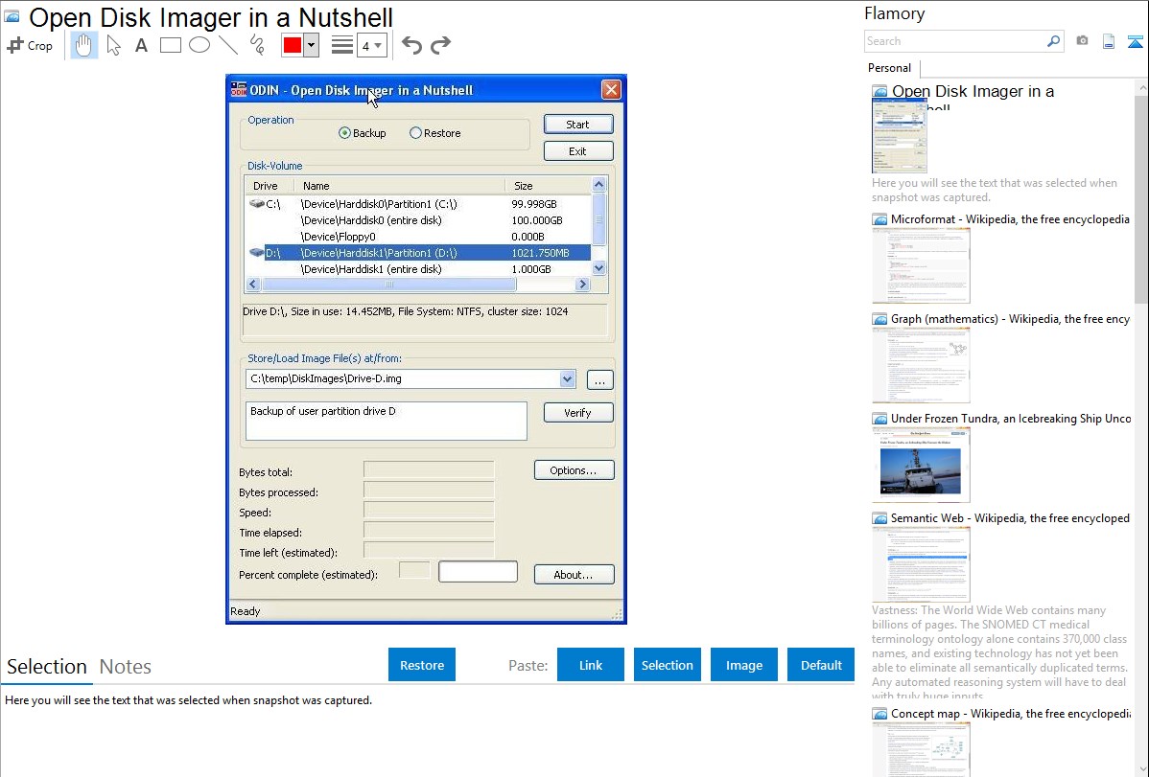Click the backup comment text box

tap(387, 422)
